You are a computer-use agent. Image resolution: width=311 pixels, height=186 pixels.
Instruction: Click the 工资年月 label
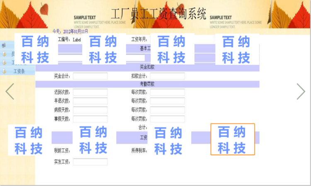point(139,39)
